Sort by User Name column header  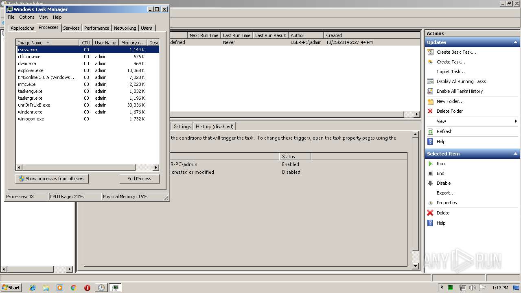point(105,42)
